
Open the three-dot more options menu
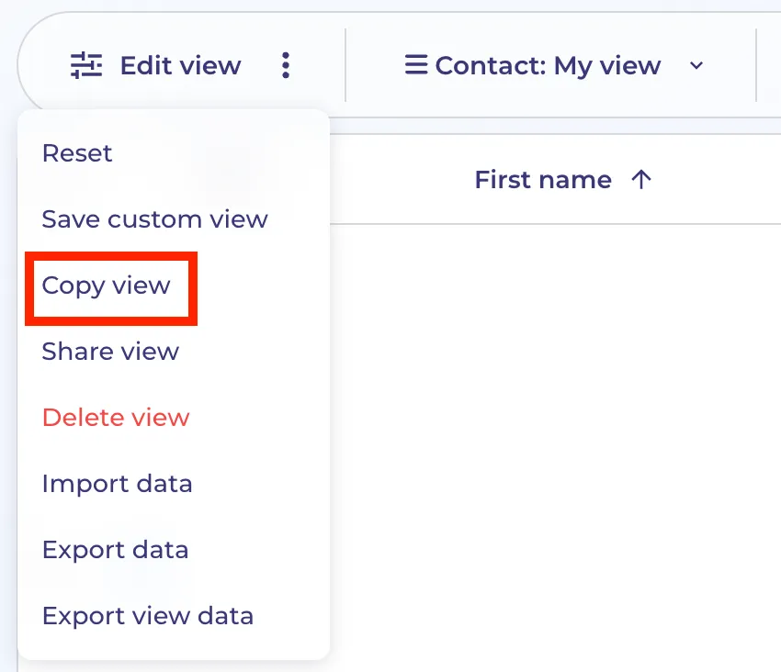pyautogui.click(x=286, y=65)
